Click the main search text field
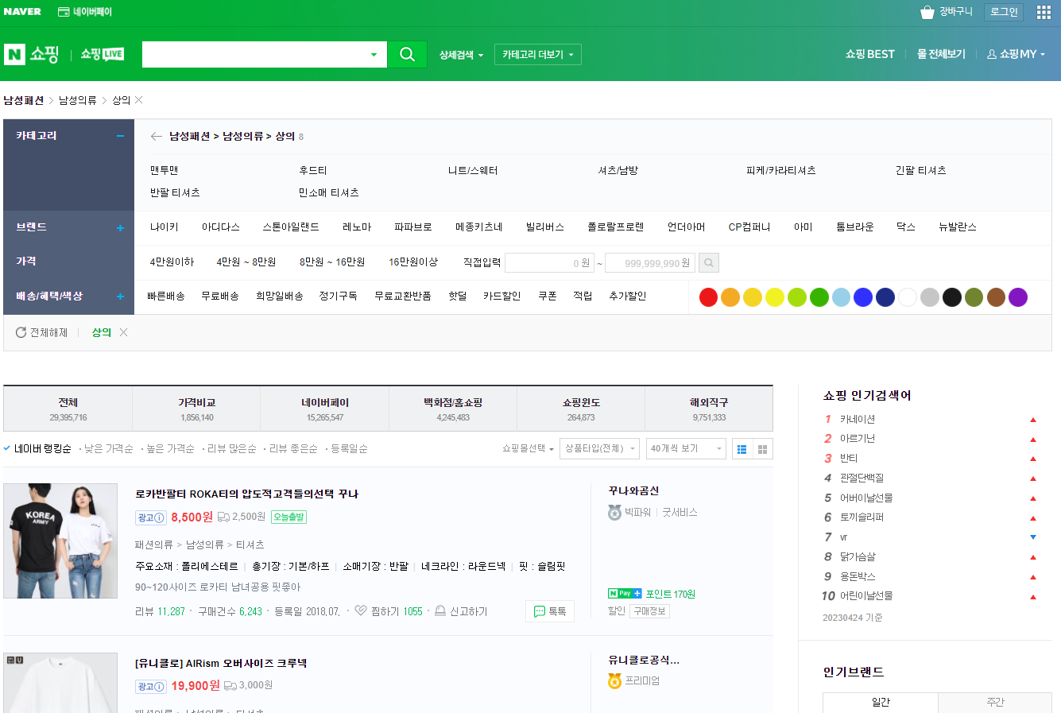This screenshot has width=1061, height=713. [254, 55]
